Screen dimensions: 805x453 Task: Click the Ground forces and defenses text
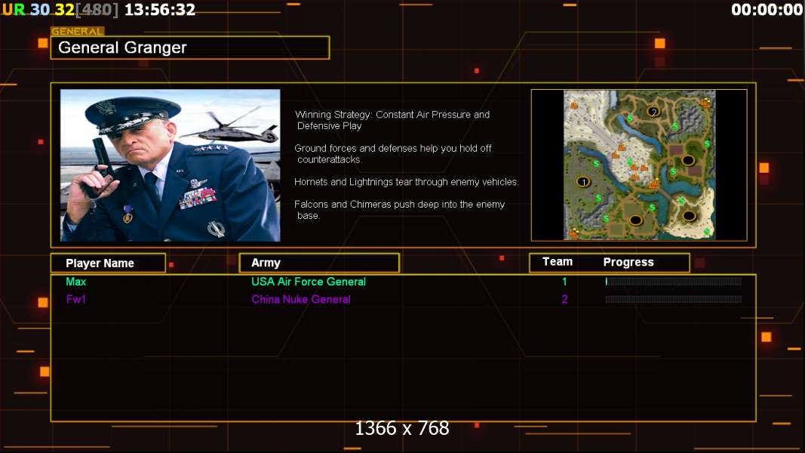tap(393, 153)
